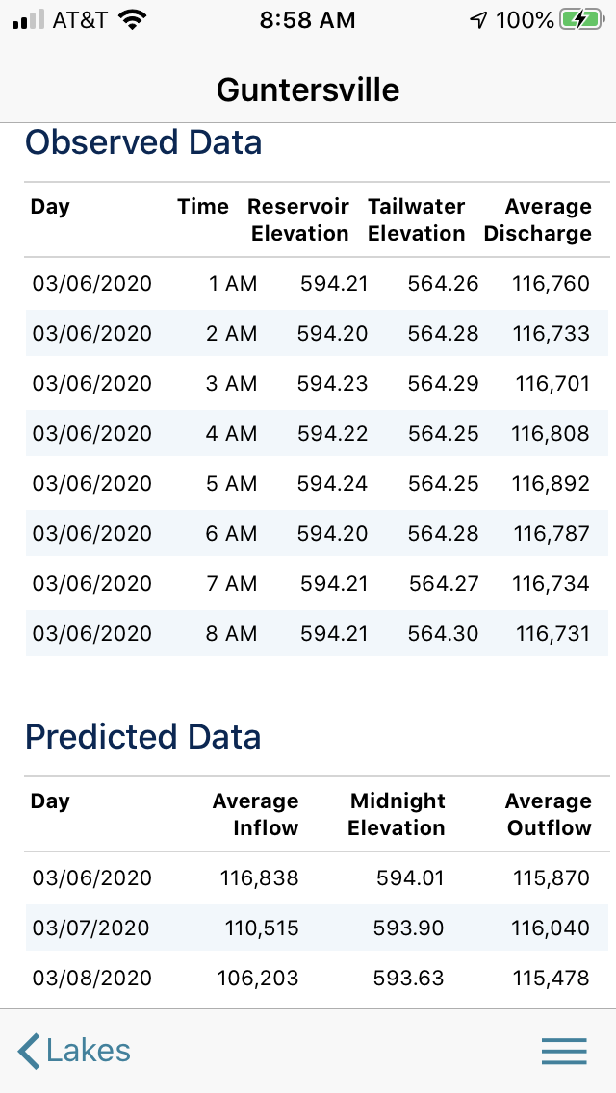Select the 03/08/2020 predicted data row
Viewport: 616px width, 1093px height.
pyautogui.click(x=317, y=979)
